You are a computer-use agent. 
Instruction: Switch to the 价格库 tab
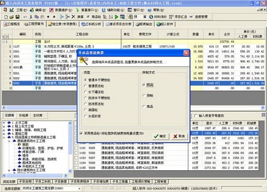point(23,115)
